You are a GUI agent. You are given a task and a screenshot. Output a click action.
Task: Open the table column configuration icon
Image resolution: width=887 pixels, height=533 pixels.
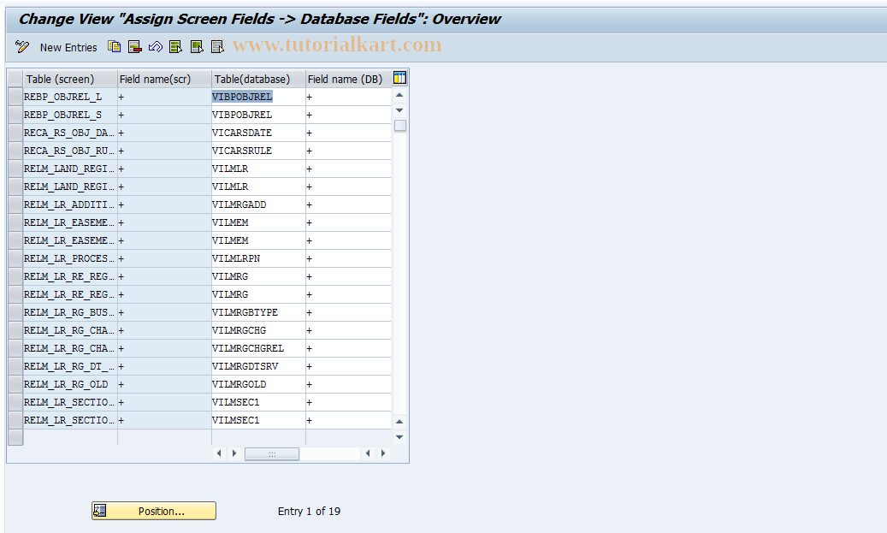[399, 78]
